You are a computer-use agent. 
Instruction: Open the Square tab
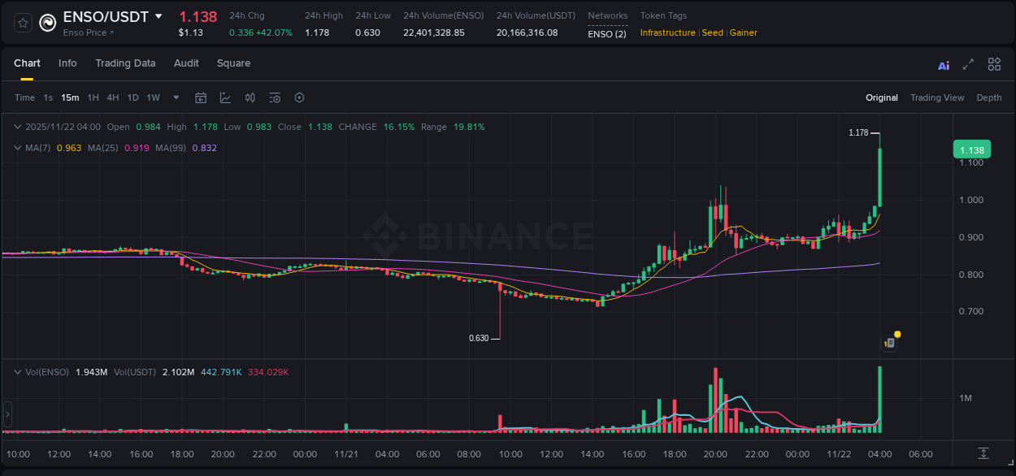(x=233, y=63)
